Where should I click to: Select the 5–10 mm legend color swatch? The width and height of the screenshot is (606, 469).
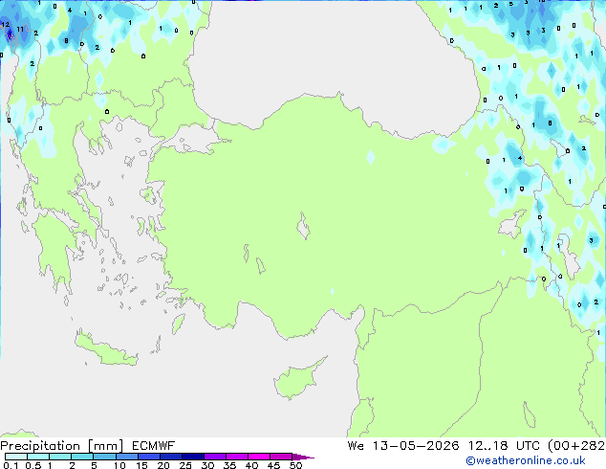(x=104, y=457)
